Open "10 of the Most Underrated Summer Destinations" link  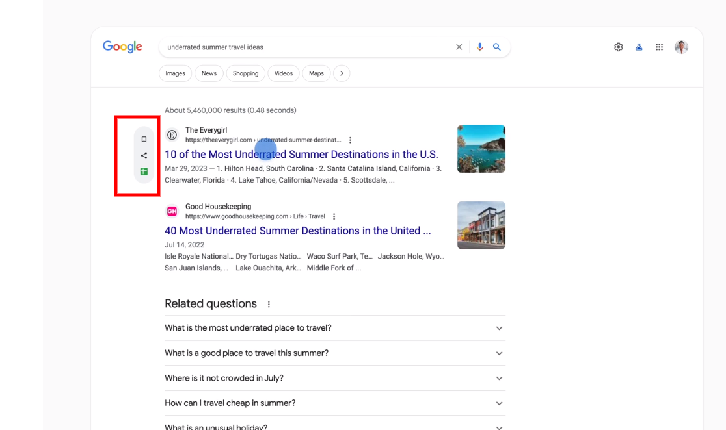301,155
